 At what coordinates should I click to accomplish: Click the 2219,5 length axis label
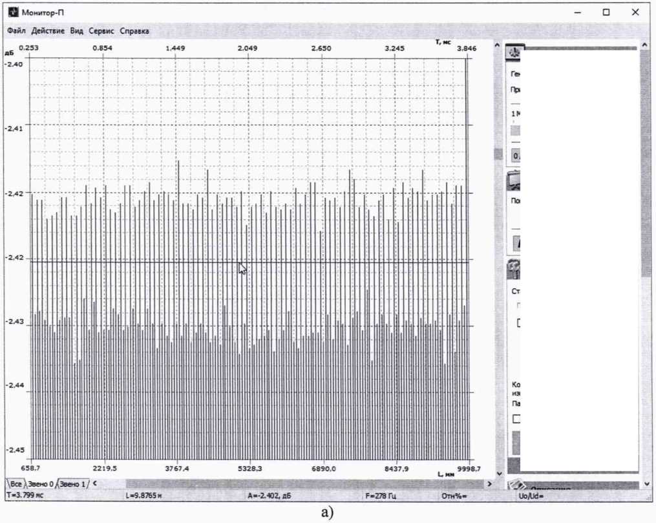point(105,468)
